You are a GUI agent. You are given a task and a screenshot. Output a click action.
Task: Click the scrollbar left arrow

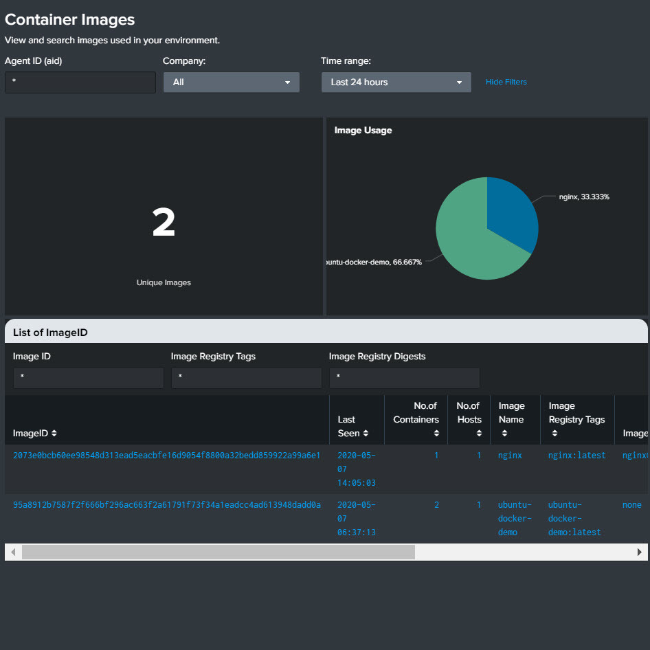[x=13, y=552]
